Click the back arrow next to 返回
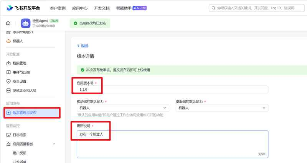The image size is (307, 163). 78,46
